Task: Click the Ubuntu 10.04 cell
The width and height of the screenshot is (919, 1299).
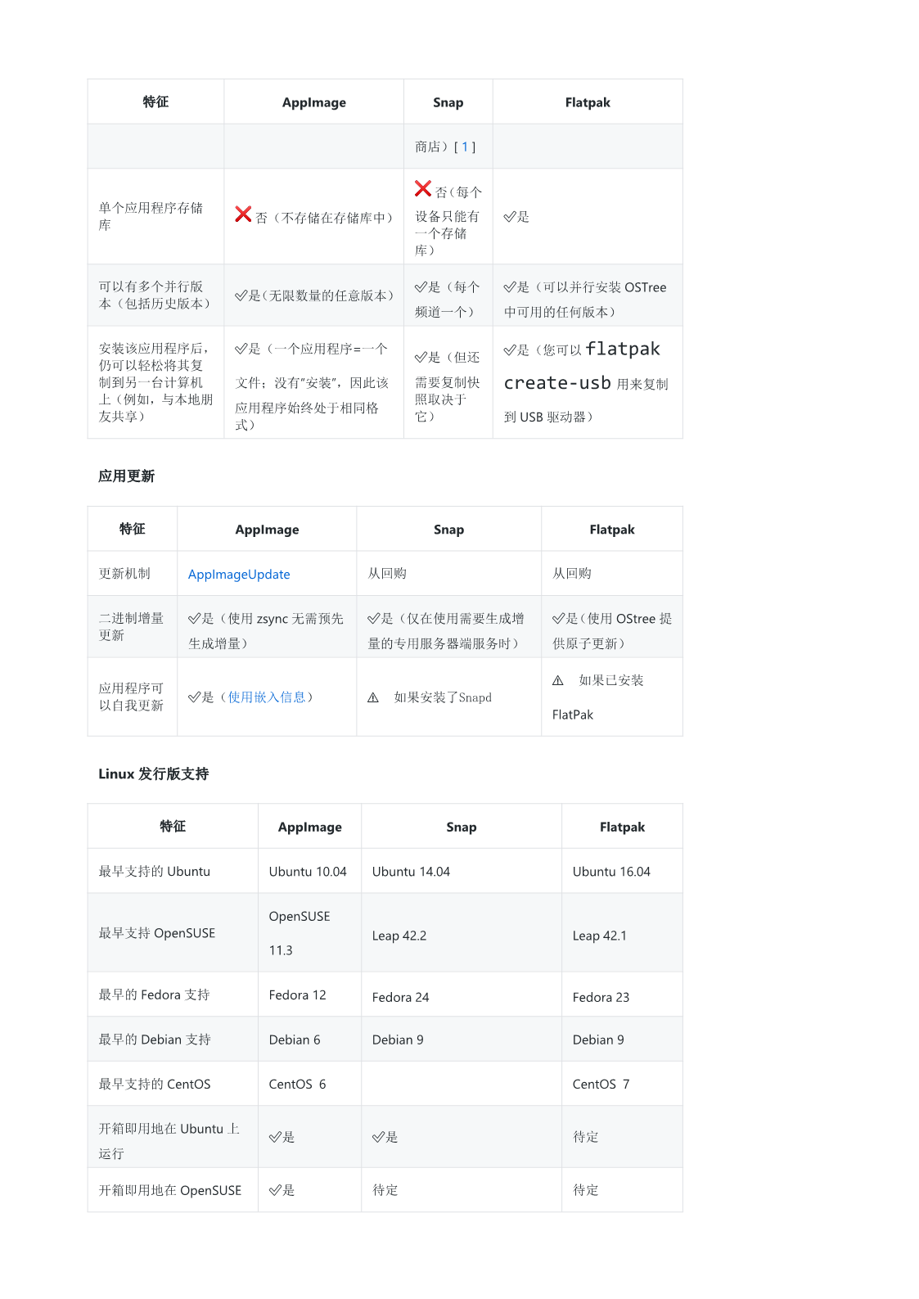Action: (308, 872)
